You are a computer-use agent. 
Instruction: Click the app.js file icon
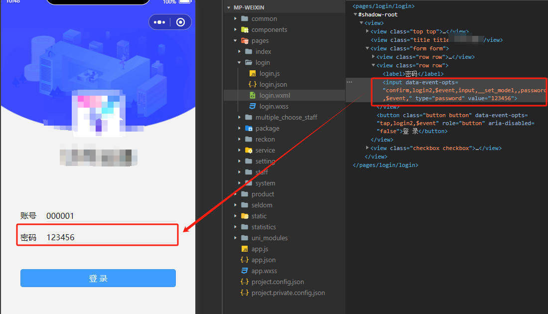point(245,249)
